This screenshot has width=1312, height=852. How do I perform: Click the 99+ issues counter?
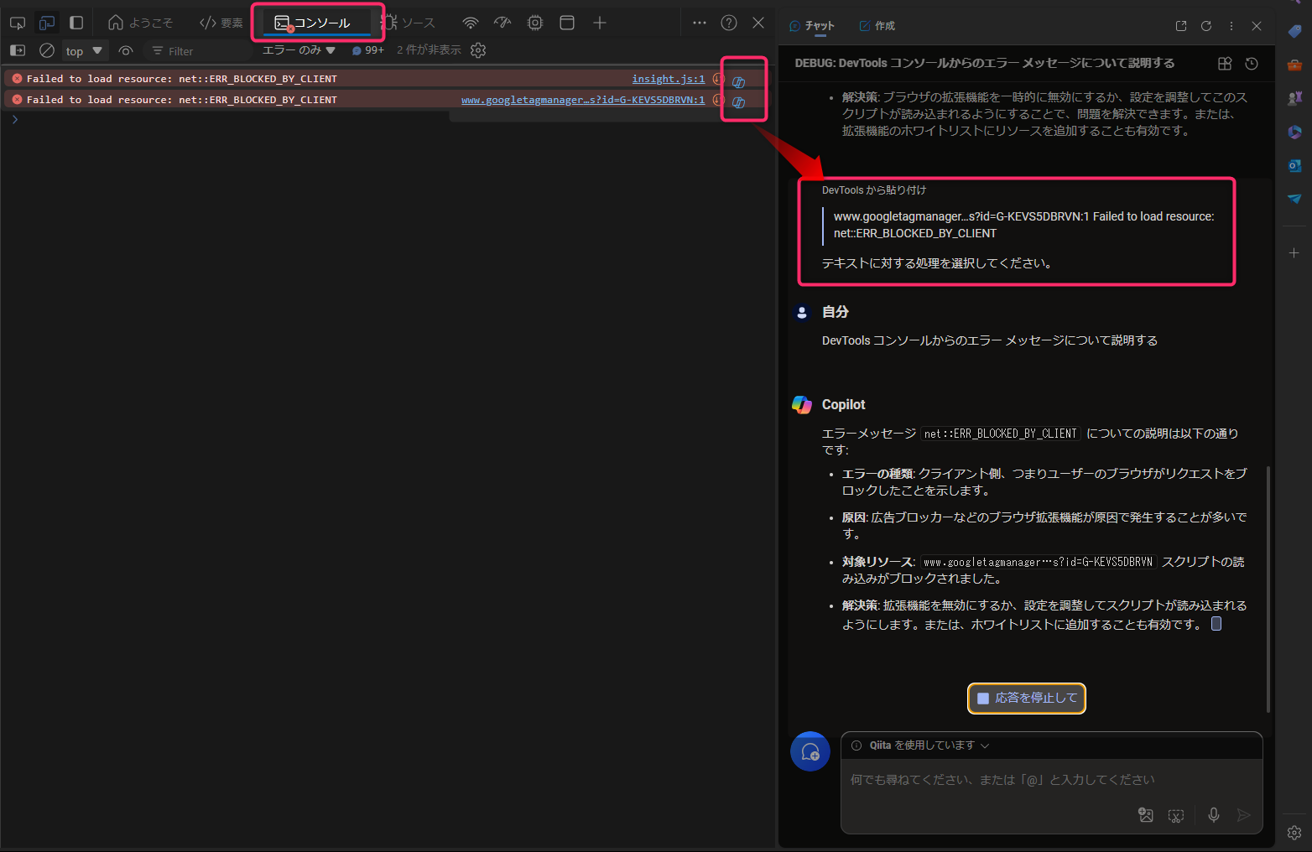point(368,50)
